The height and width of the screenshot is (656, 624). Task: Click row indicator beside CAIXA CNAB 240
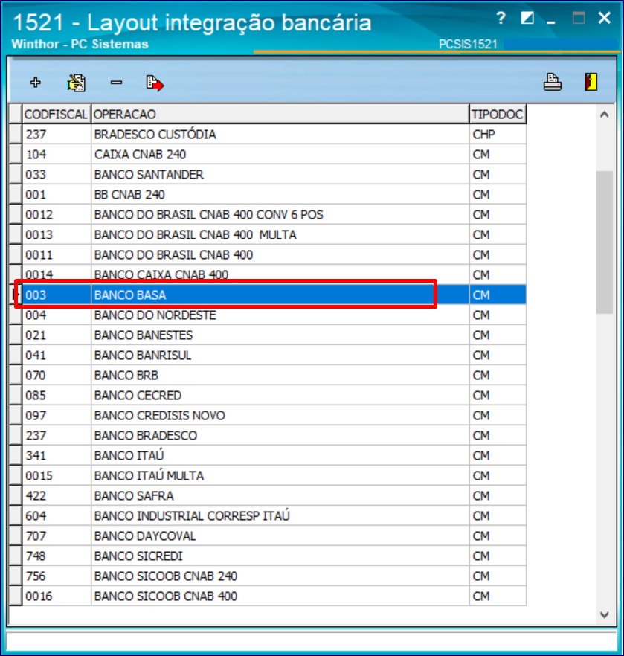pos(16,155)
